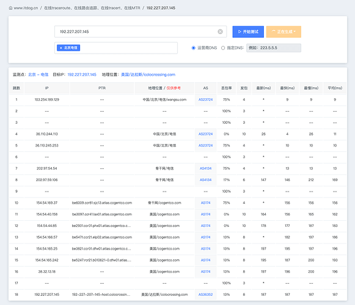This screenshot has height=305, width=355.
Task: Click the 最慢(ms) column header
Action: pyautogui.click(x=311, y=88)
